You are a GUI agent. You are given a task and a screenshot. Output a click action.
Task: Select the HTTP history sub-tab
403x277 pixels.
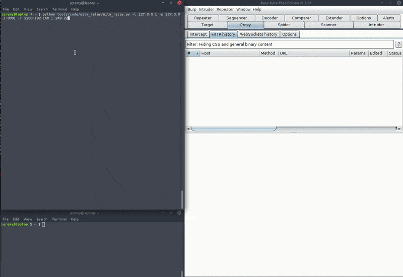click(223, 34)
